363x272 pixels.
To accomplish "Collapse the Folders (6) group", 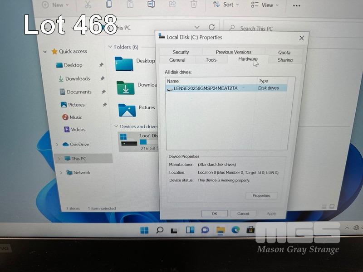I will 110,47.
